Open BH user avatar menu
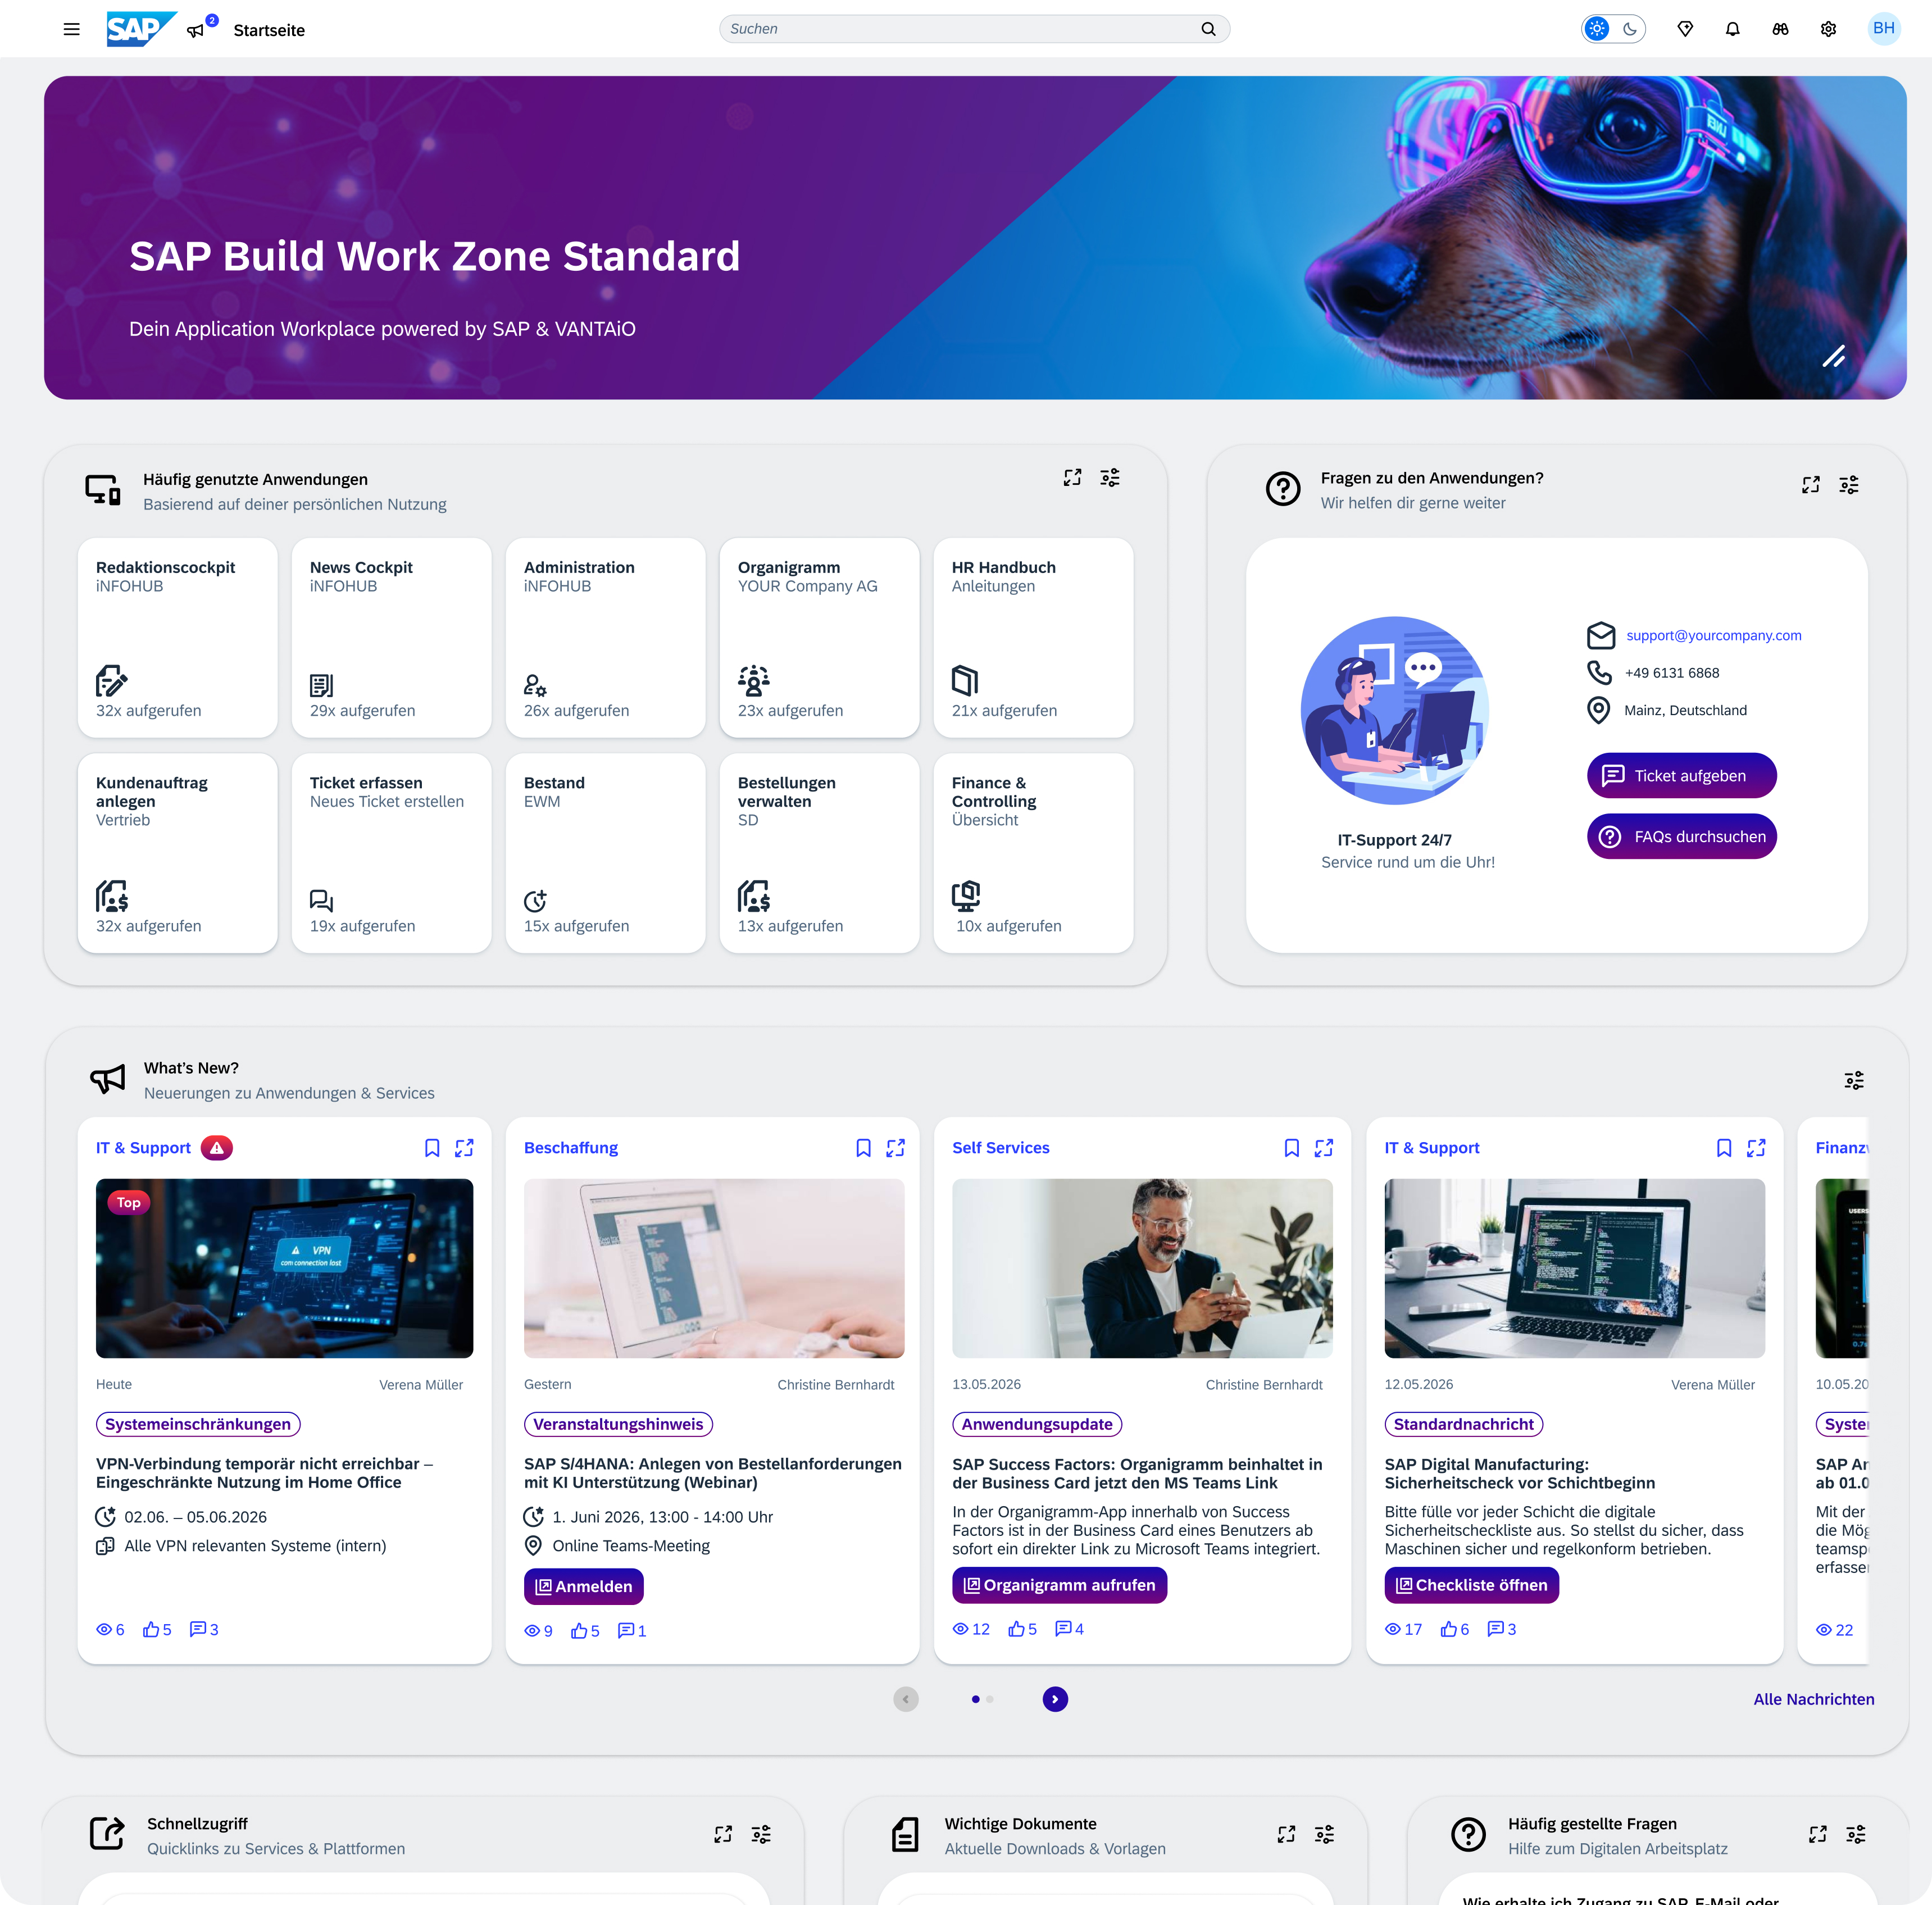The height and width of the screenshot is (1905, 1932). 1884,28
